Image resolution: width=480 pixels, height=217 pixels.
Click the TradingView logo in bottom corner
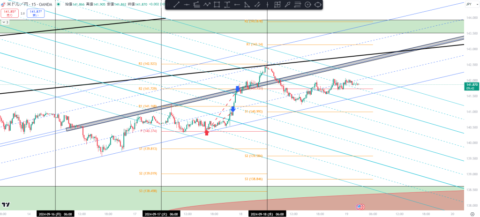(6, 205)
